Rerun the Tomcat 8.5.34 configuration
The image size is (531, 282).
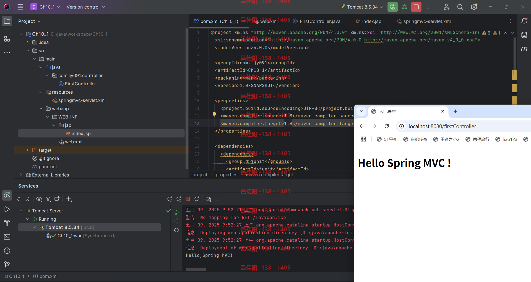point(392,7)
